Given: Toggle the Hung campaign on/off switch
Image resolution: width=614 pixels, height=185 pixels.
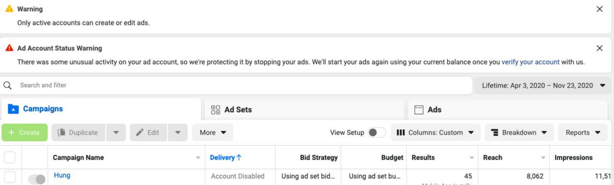Looking at the screenshot, I should pyautogui.click(x=37, y=179).
